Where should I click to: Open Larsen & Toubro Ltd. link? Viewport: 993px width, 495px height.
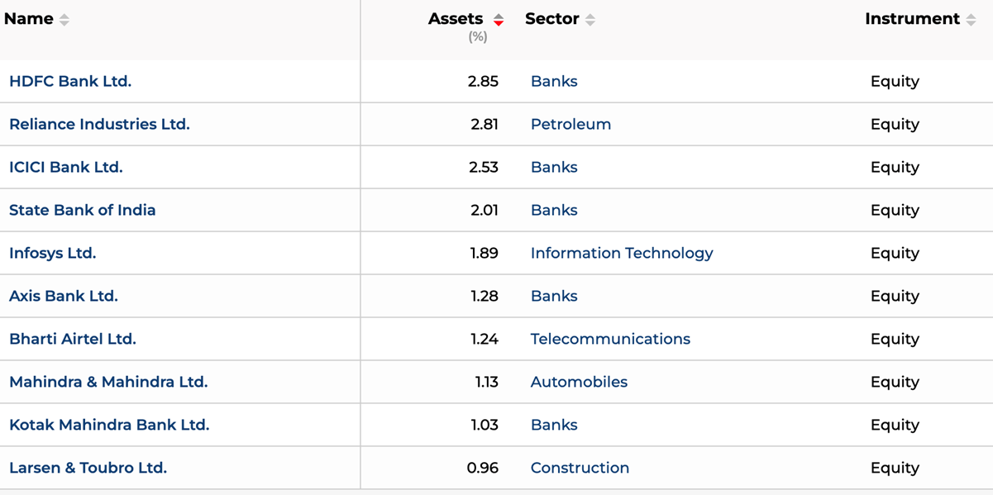[88, 468]
